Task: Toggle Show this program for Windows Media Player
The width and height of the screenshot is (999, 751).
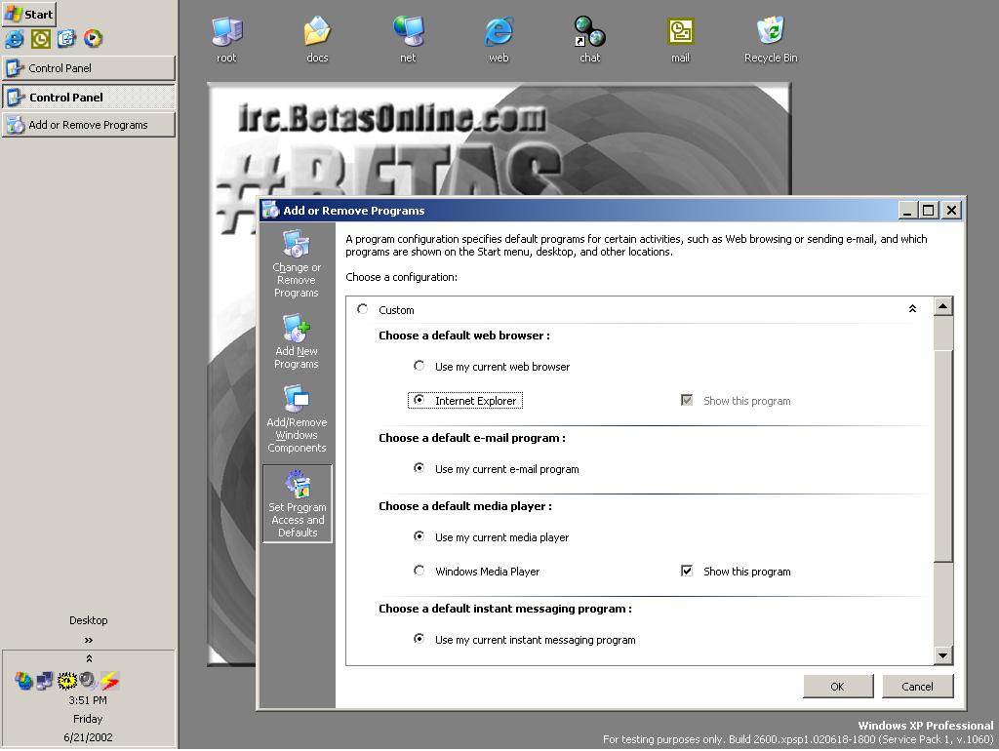Action: pos(686,571)
